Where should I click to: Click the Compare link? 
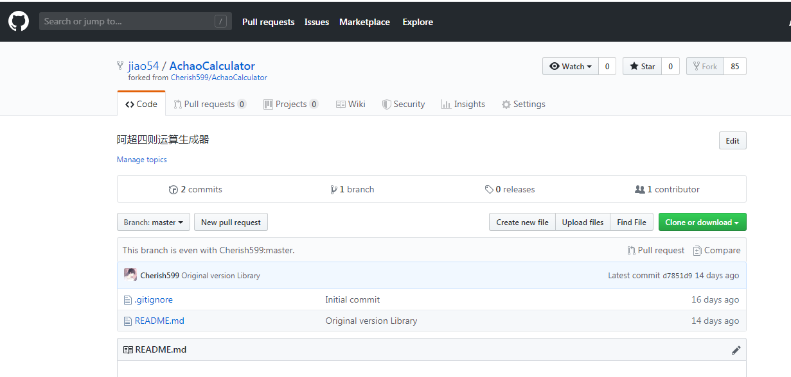tap(716, 250)
